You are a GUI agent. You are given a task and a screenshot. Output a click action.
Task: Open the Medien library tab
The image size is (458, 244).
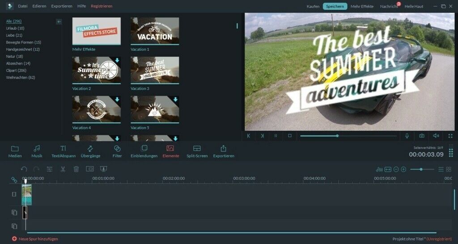point(15,151)
